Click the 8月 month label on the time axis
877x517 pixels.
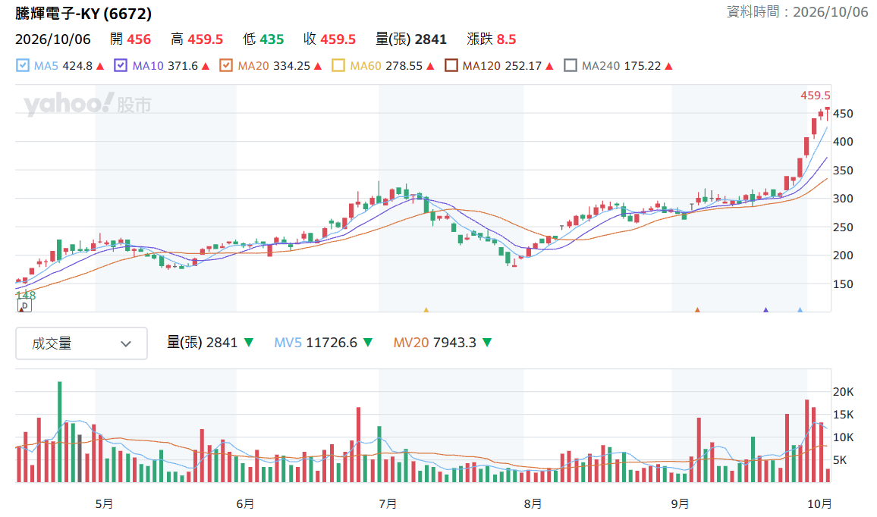(533, 503)
